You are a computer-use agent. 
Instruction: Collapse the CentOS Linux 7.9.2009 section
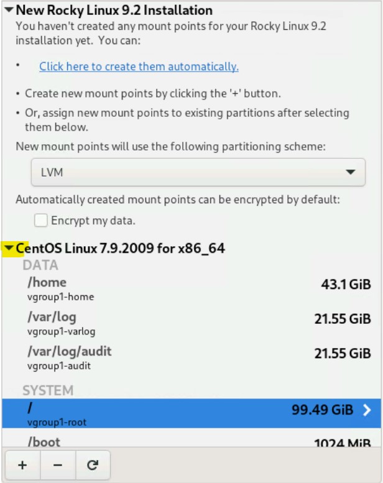click(x=9, y=249)
